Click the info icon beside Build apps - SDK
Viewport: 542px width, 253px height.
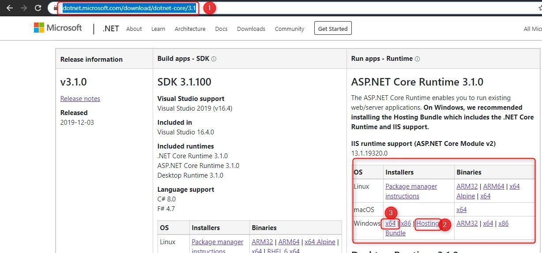[214, 59]
